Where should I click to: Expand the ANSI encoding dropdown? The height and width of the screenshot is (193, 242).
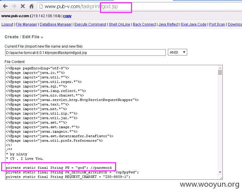pyautogui.click(x=177, y=52)
